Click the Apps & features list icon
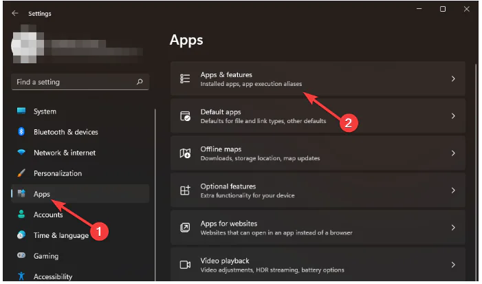This screenshot has height=284, width=482. coord(185,78)
